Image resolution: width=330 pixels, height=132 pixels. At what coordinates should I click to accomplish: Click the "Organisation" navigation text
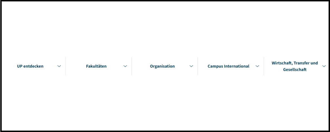pyautogui.click(x=162, y=66)
